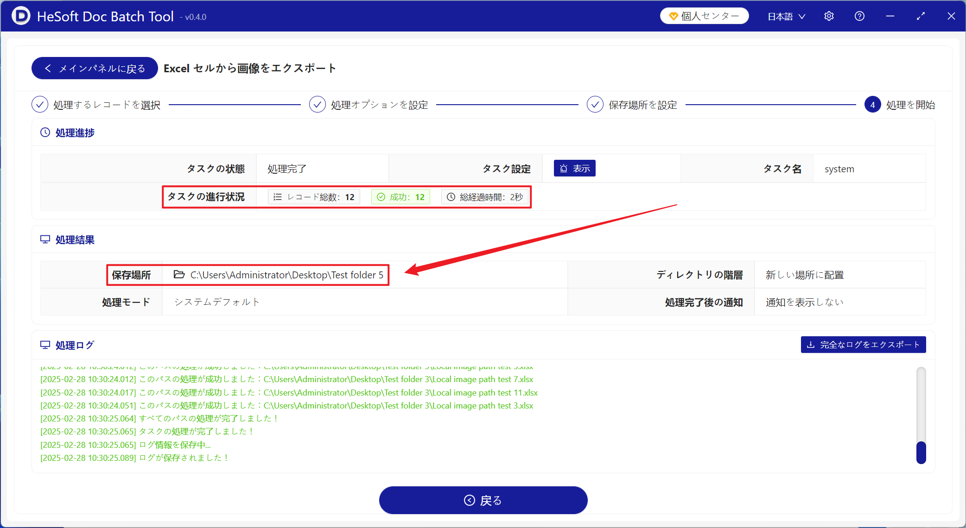The image size is (966, 528).
Task: Click log line ログが保存されました
Action: click(x=135, y=458)
